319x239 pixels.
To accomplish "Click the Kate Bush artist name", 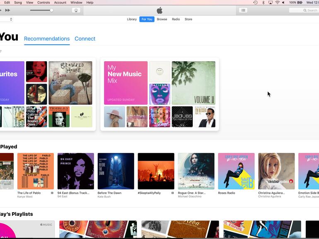I will pyautogui.click(x=104, y=196).
